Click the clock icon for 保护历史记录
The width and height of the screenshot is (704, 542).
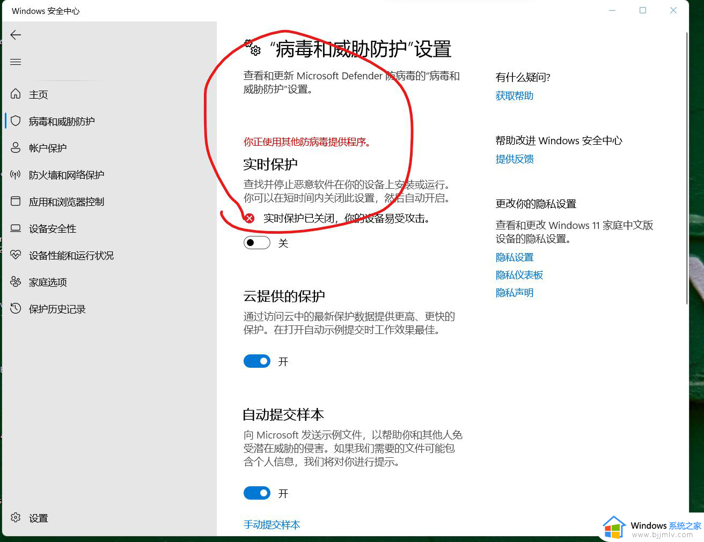pos(16,308)
